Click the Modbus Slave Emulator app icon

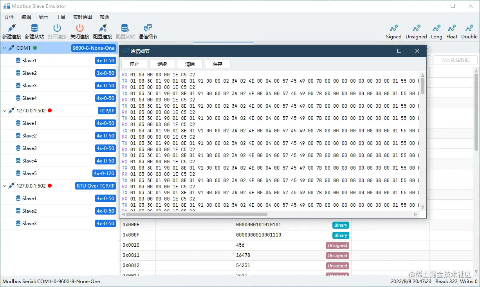(x=7, y=6)
